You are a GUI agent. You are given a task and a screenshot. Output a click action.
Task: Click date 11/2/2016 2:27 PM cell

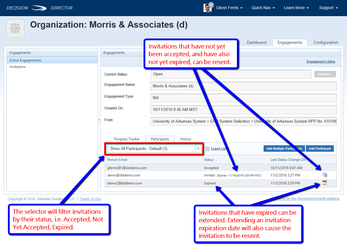285,175
